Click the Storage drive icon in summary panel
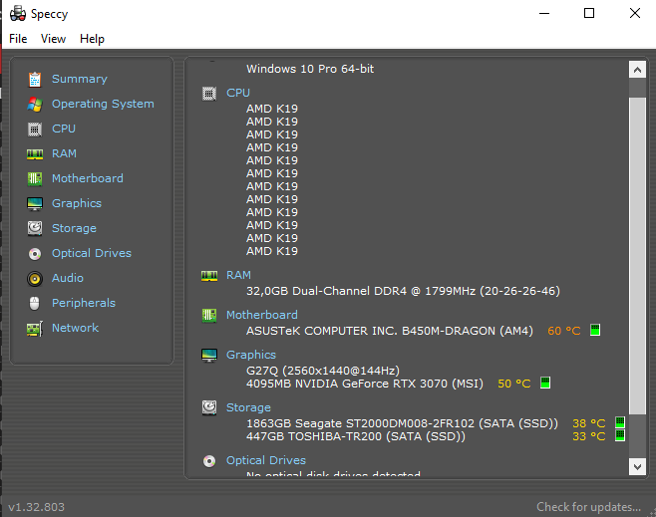Screen dimensions: 656x517 (209, 407)
